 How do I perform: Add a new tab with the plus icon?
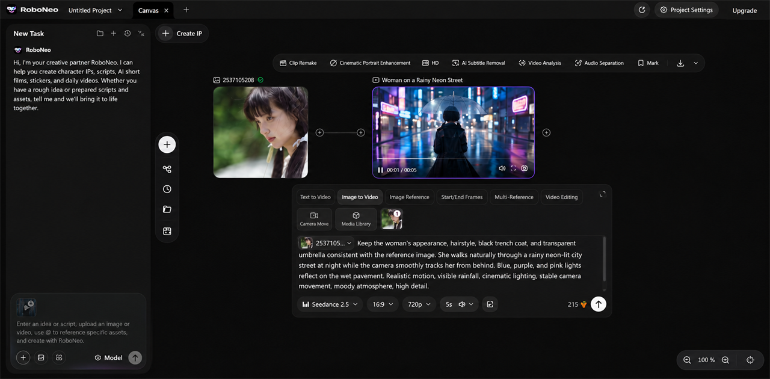(186, 10)
